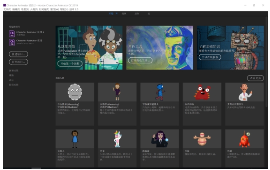Open the 帮助 link in sidebar
The image size is (270, 170).
pyautogui.click(x=11, y=75)
